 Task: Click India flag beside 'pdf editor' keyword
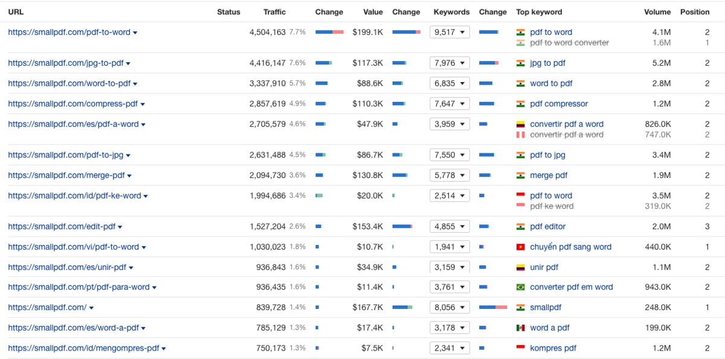point(520,227)
